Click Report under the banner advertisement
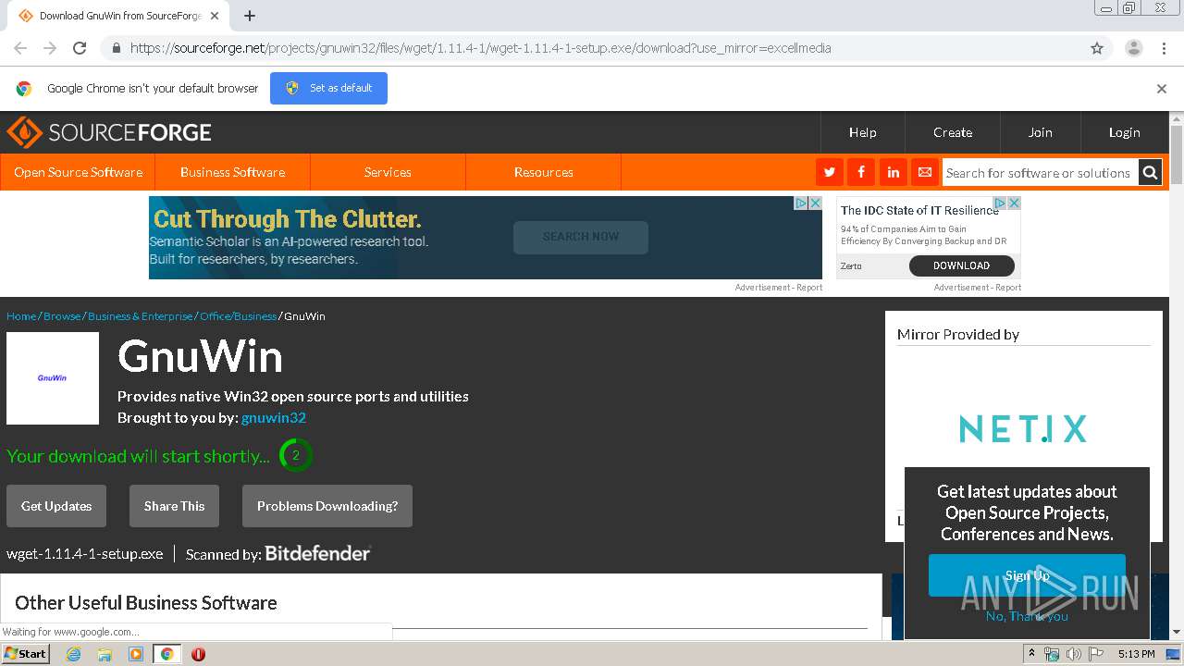Image resolution: width=1184 pixels, height=666 pixels. coord(809,288)
